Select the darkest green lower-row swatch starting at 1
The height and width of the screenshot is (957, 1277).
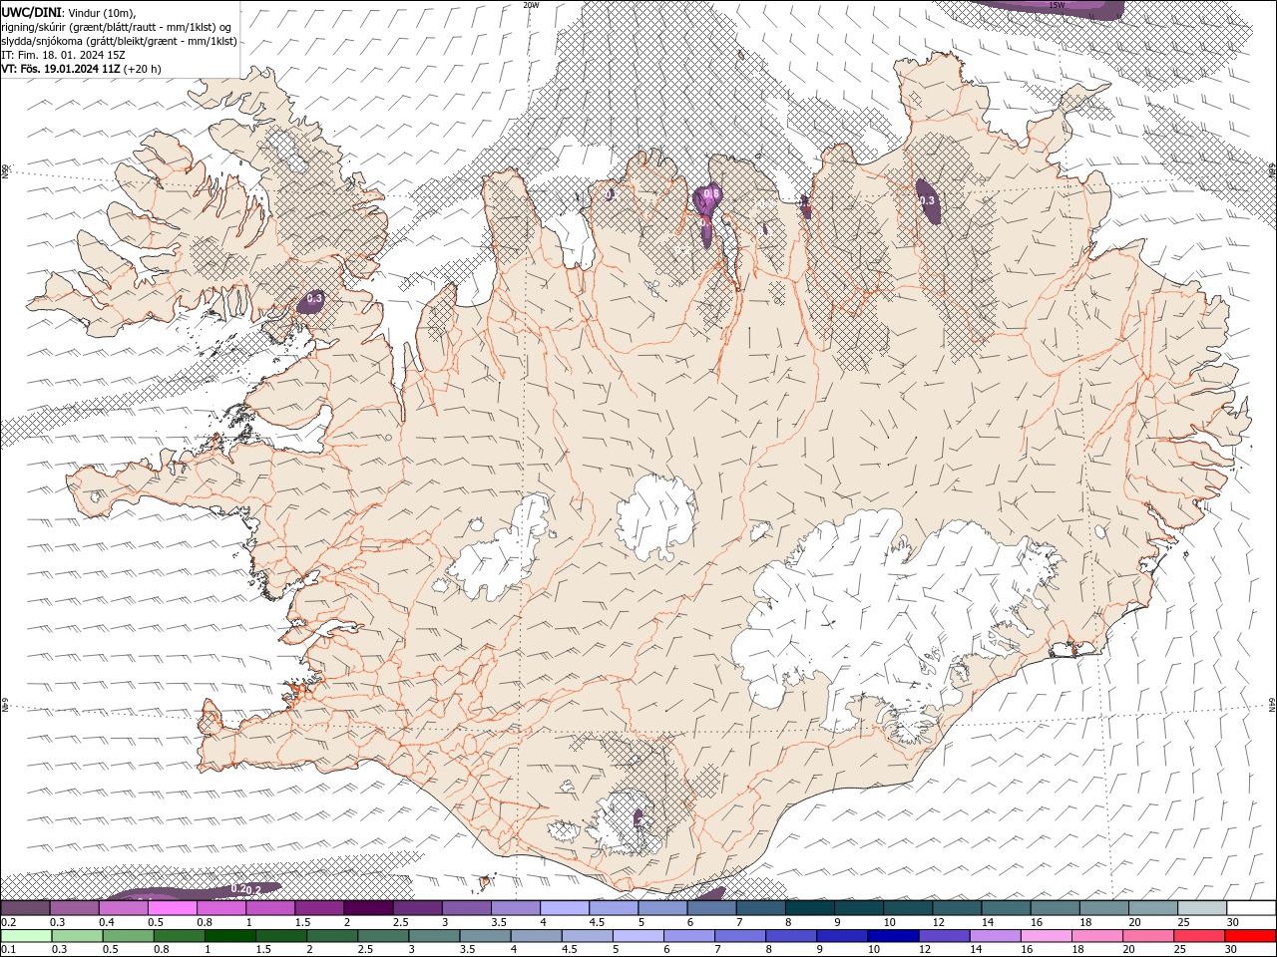[229, 936]
